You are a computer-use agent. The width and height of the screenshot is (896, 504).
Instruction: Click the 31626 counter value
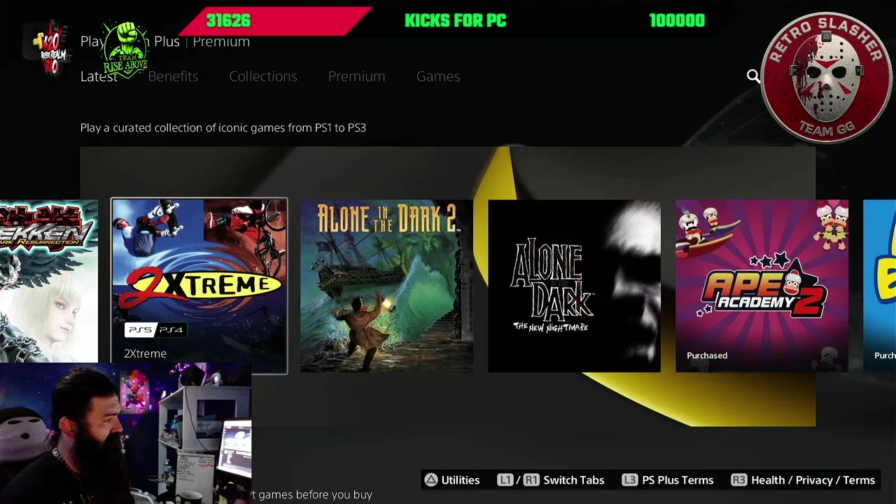(228, 20)
